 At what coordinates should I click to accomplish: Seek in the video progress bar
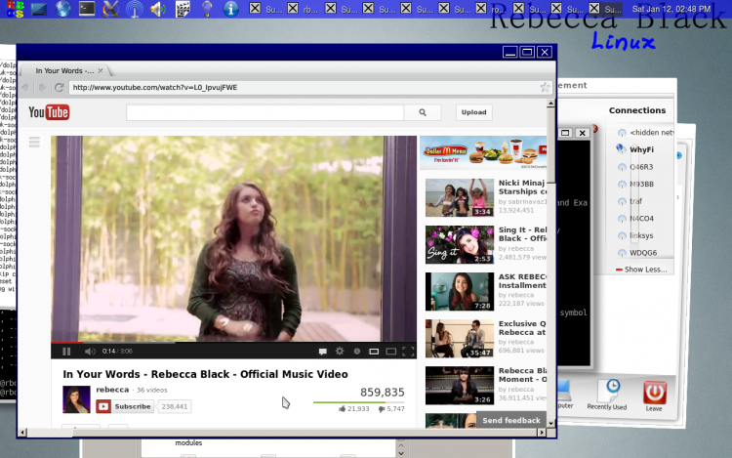click(233, 342)
